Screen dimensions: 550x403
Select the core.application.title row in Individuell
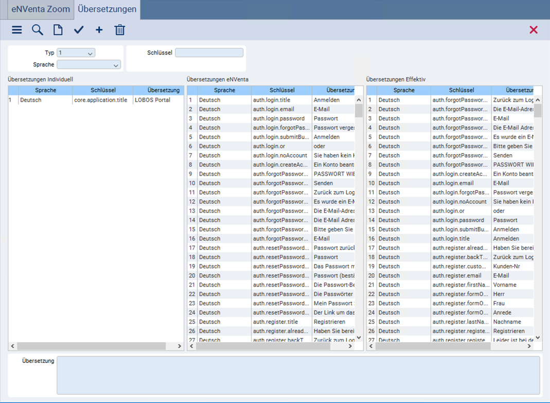[96, 100]
